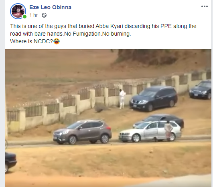
Task: Open the post options three-dot menu
Action: (x=205, y=6)
